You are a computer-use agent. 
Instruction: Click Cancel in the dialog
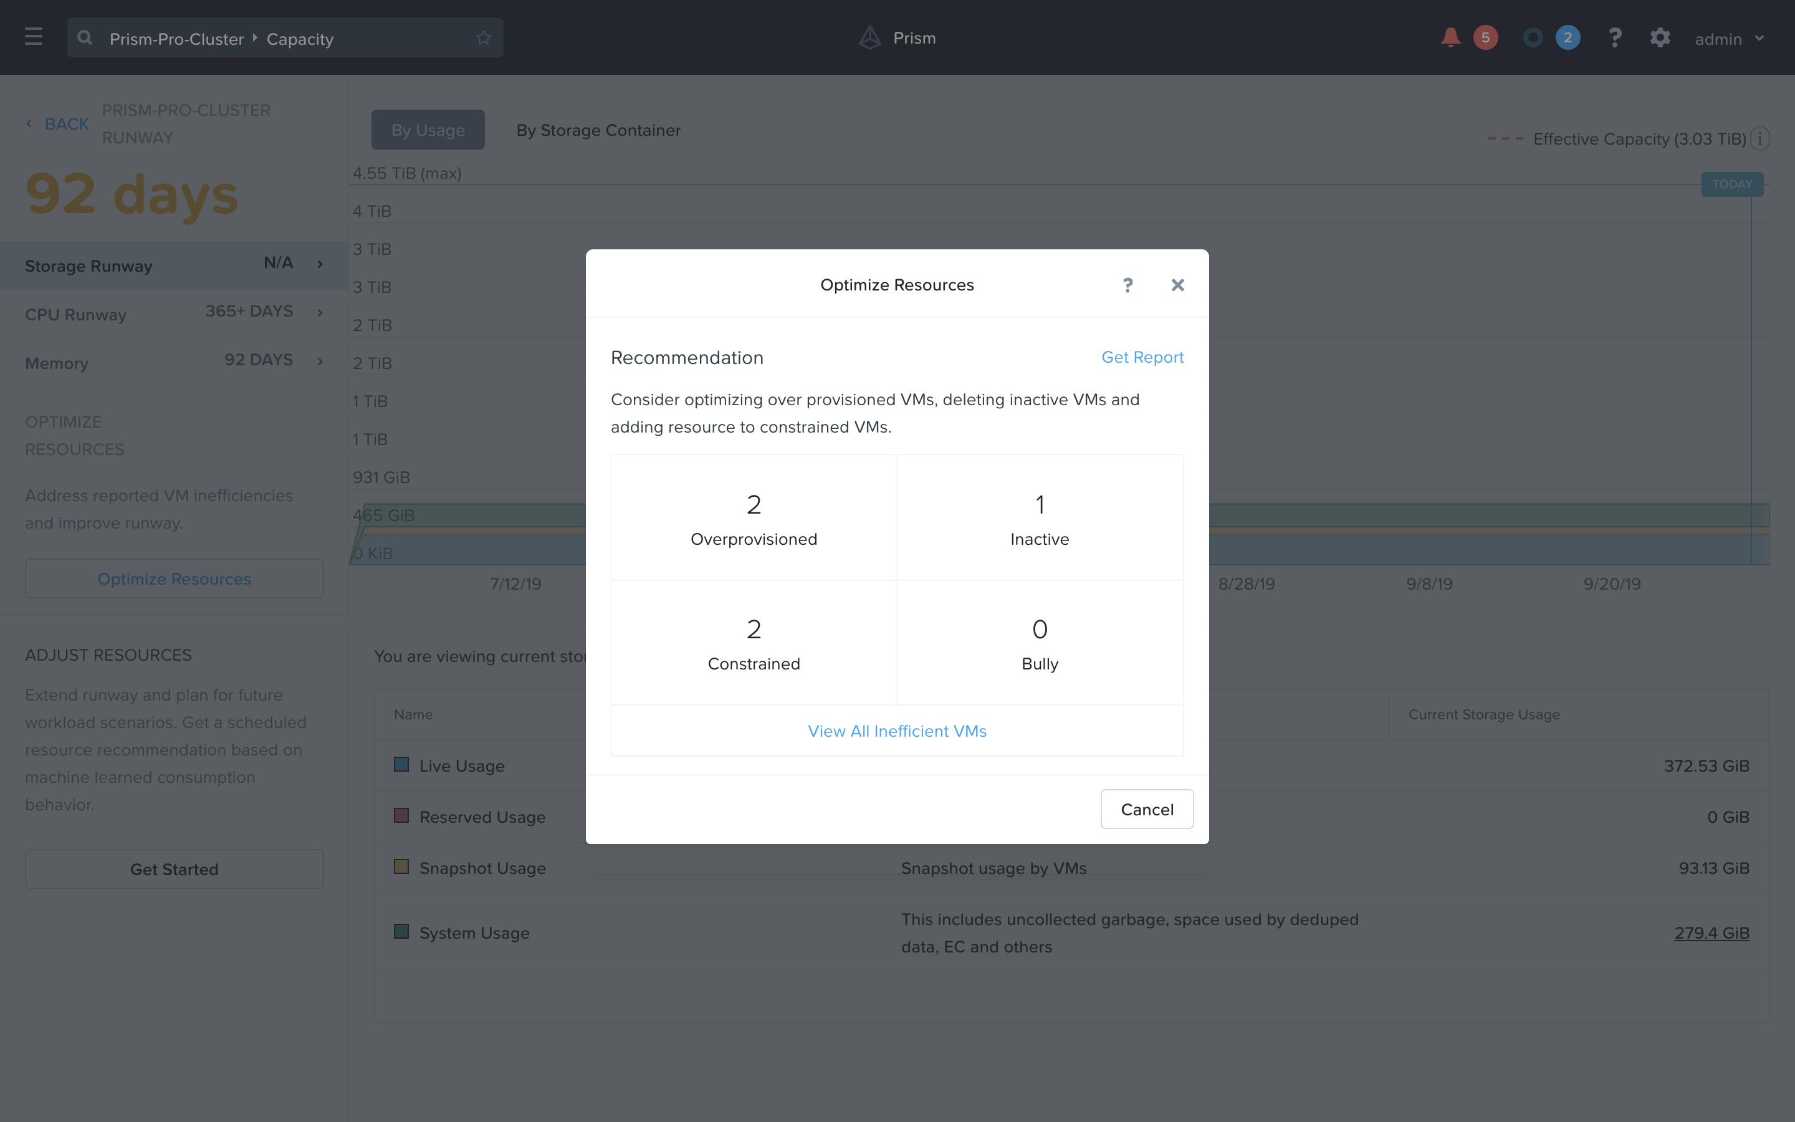(1147, 809)
